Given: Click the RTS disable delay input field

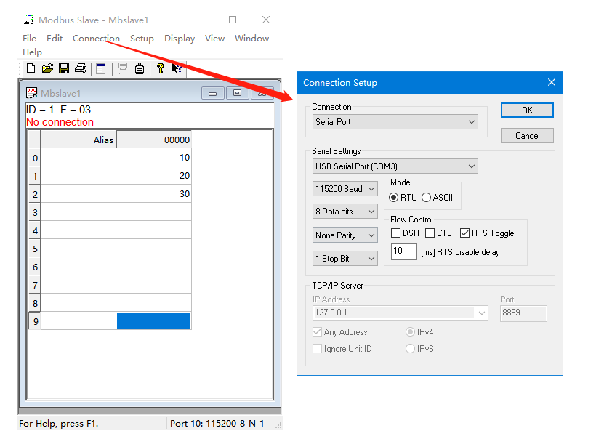Looking at the screenshot, I should [403, 252].
